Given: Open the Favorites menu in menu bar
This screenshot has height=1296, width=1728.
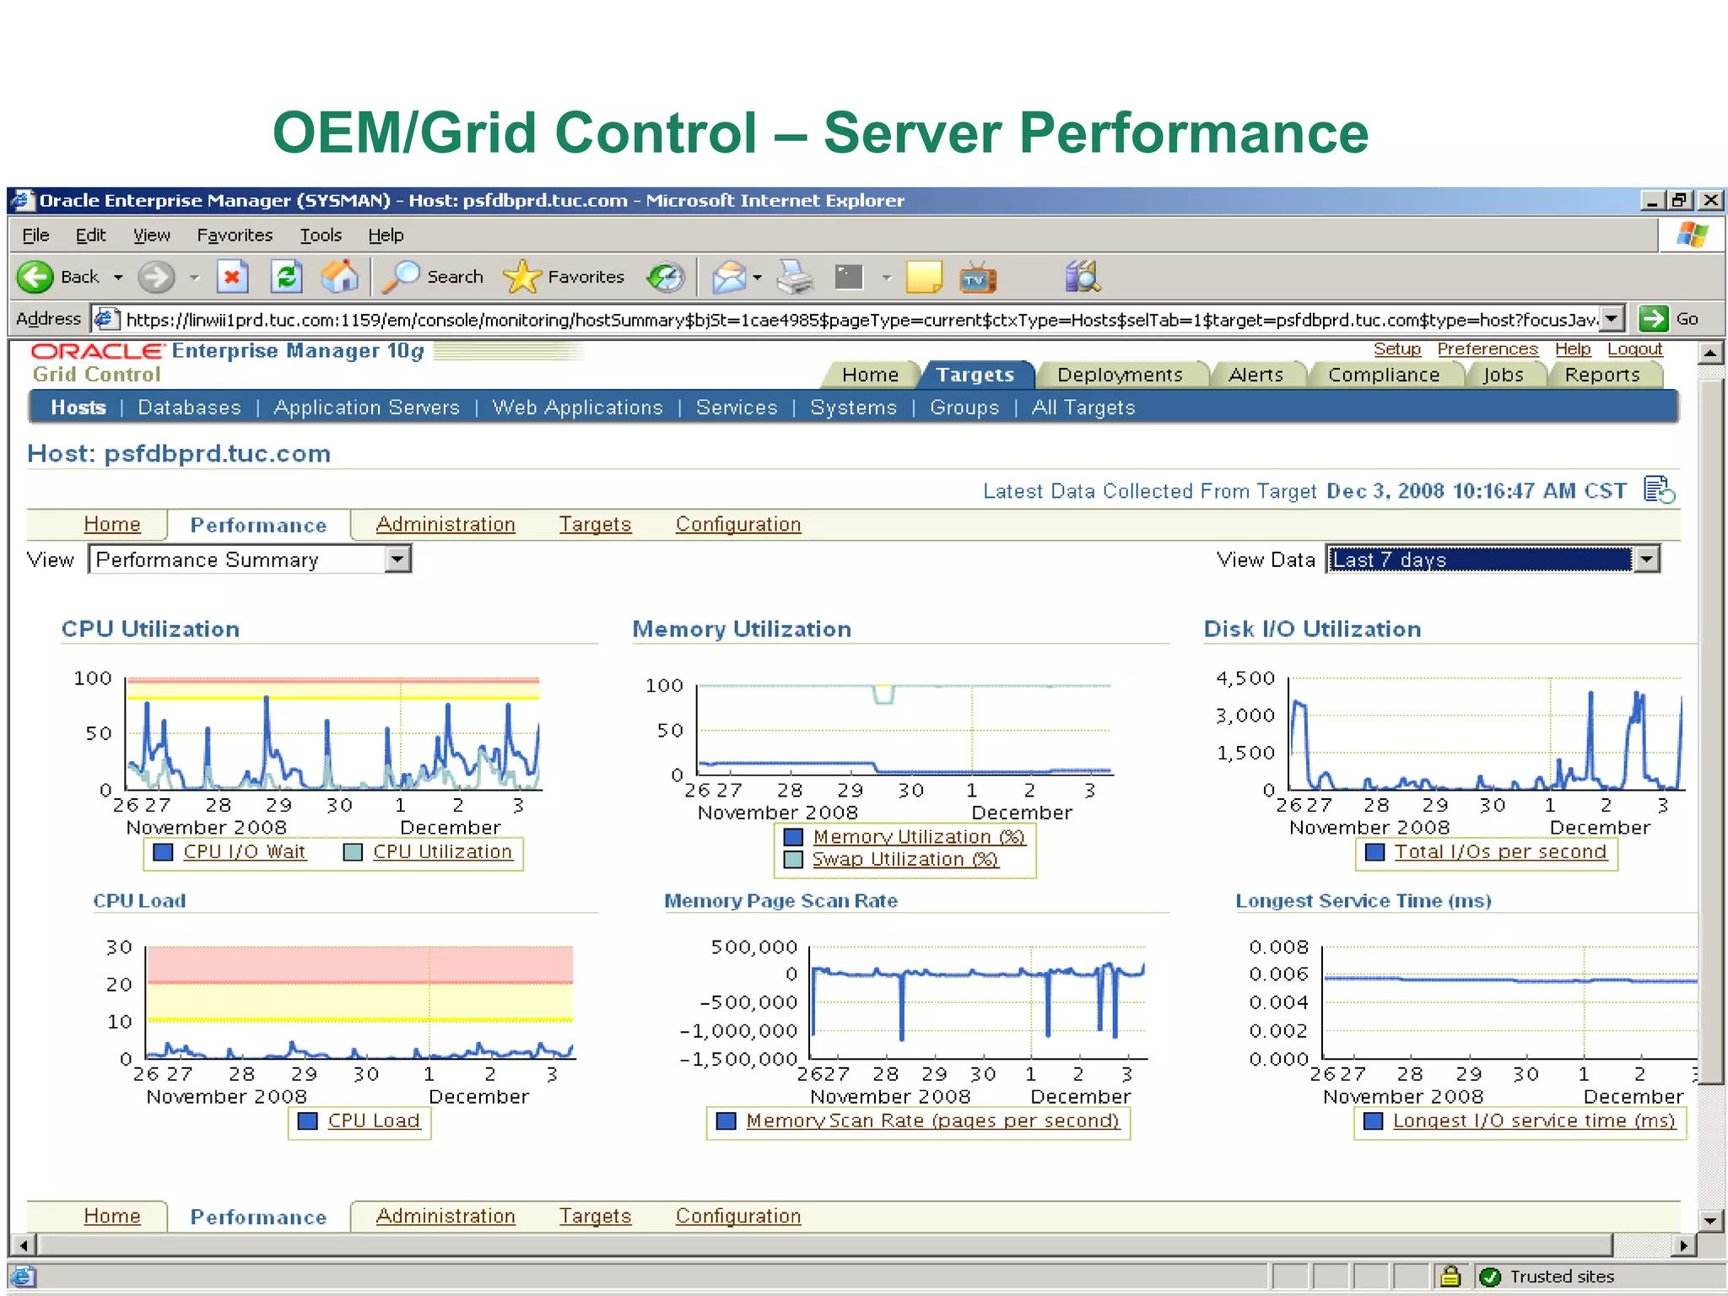Looking at the screenshot, I should click(x=235, y=235).
